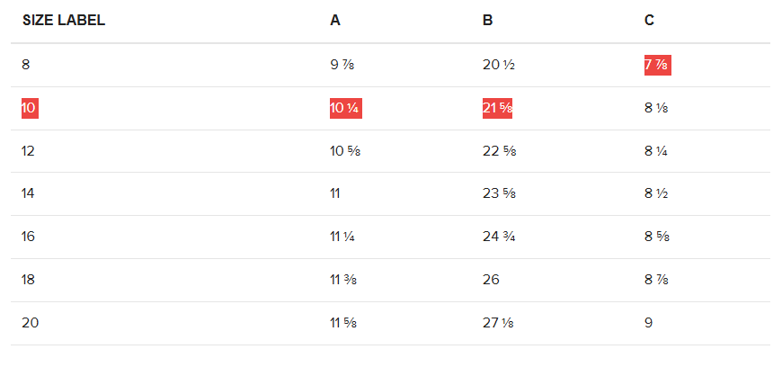Viewport: 782px width, 376px height.
Task: Select size 16 row label
Action: (x=28, y=237)
